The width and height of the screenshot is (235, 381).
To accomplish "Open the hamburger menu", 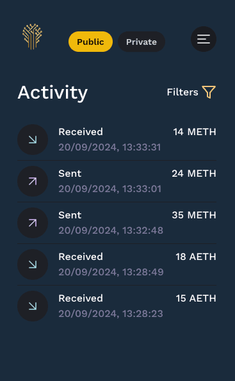I will pyautogui.click(x=204, y=39).
